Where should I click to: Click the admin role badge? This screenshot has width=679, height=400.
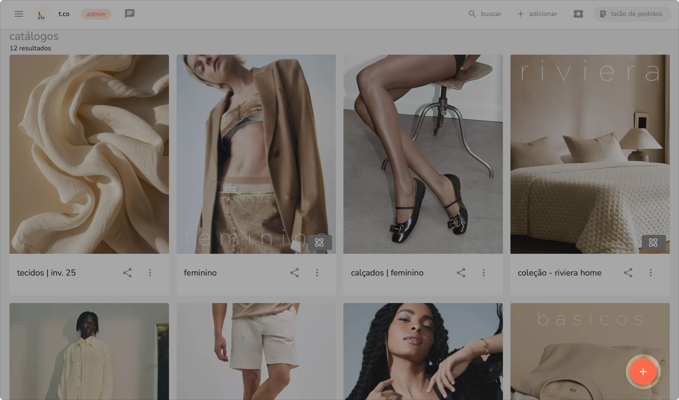pos(96,14)
